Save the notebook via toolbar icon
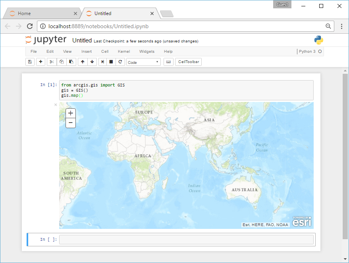The image size is (349, 263). coord(30,62)
